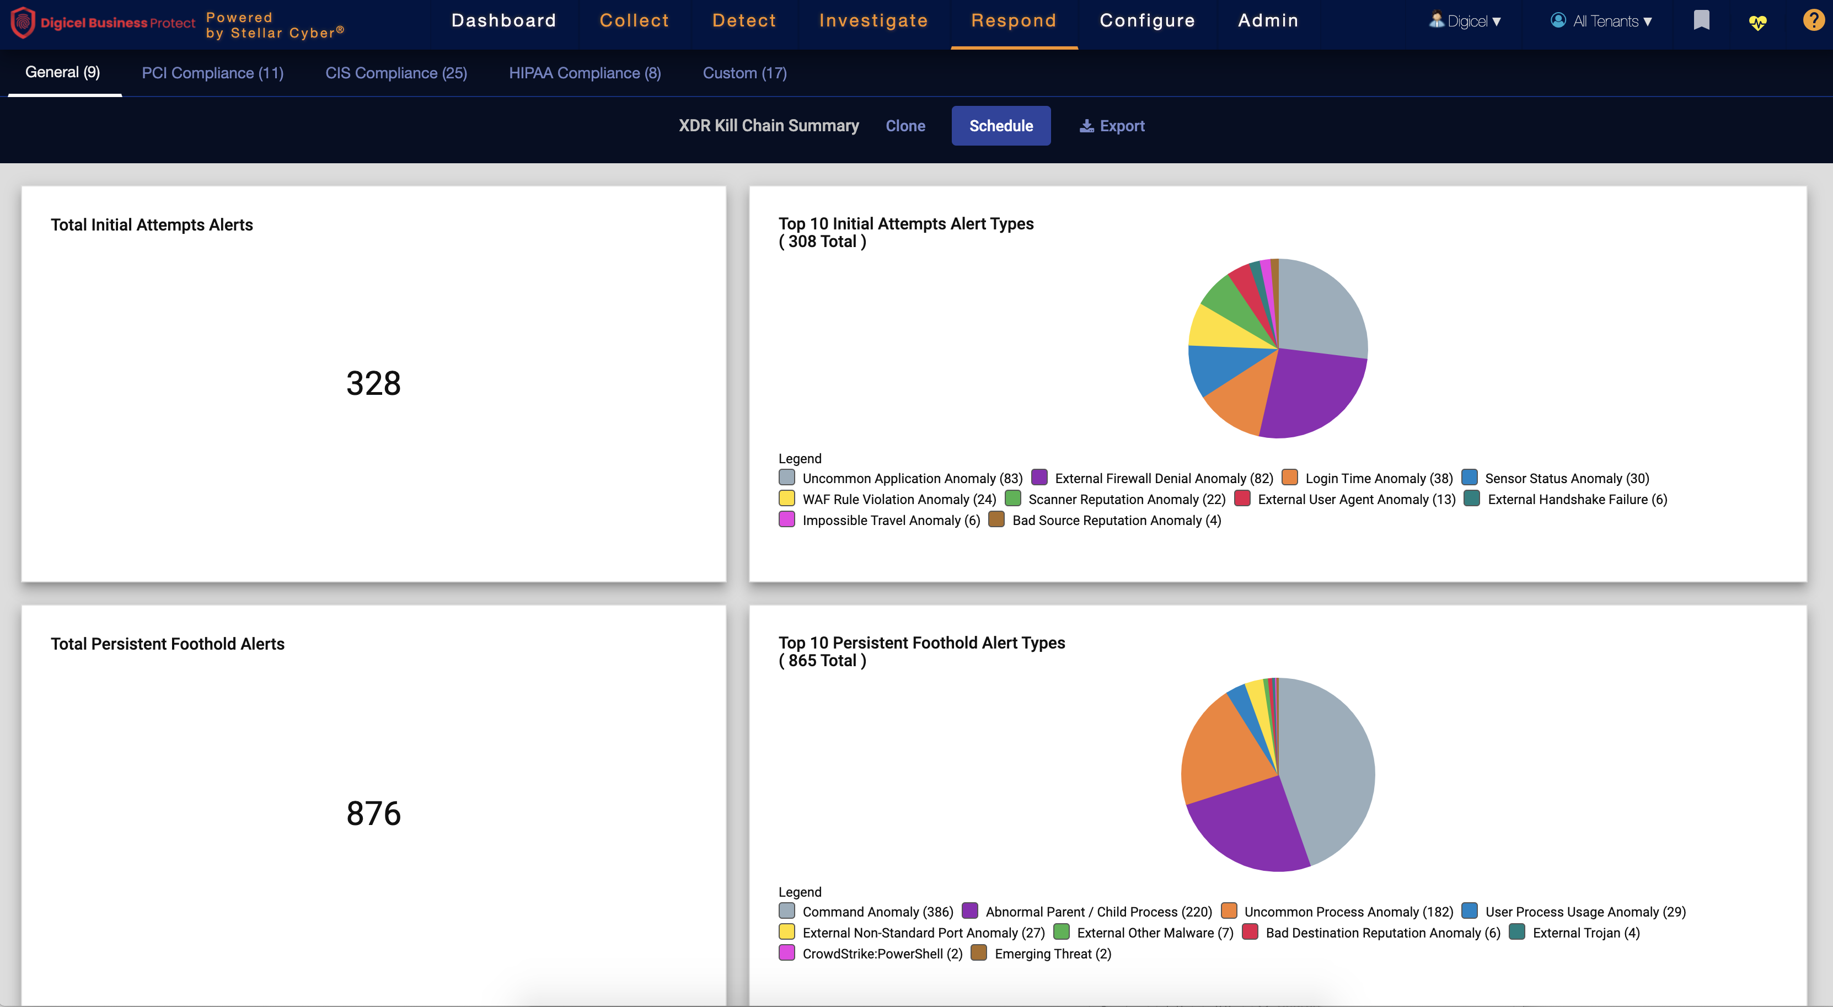The height and width of the screenshot is (1007, 1833).
Task: Open the bookmark icon in header
Action: pyautogui.click(x=1701, y=20)
